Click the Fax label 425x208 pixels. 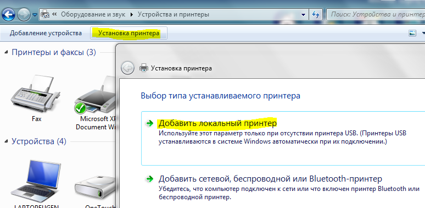pos(37,119)
